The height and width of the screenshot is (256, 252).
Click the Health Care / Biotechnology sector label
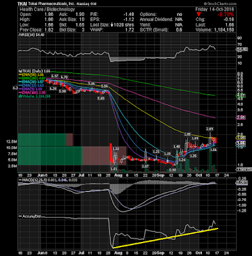[47, 10]
